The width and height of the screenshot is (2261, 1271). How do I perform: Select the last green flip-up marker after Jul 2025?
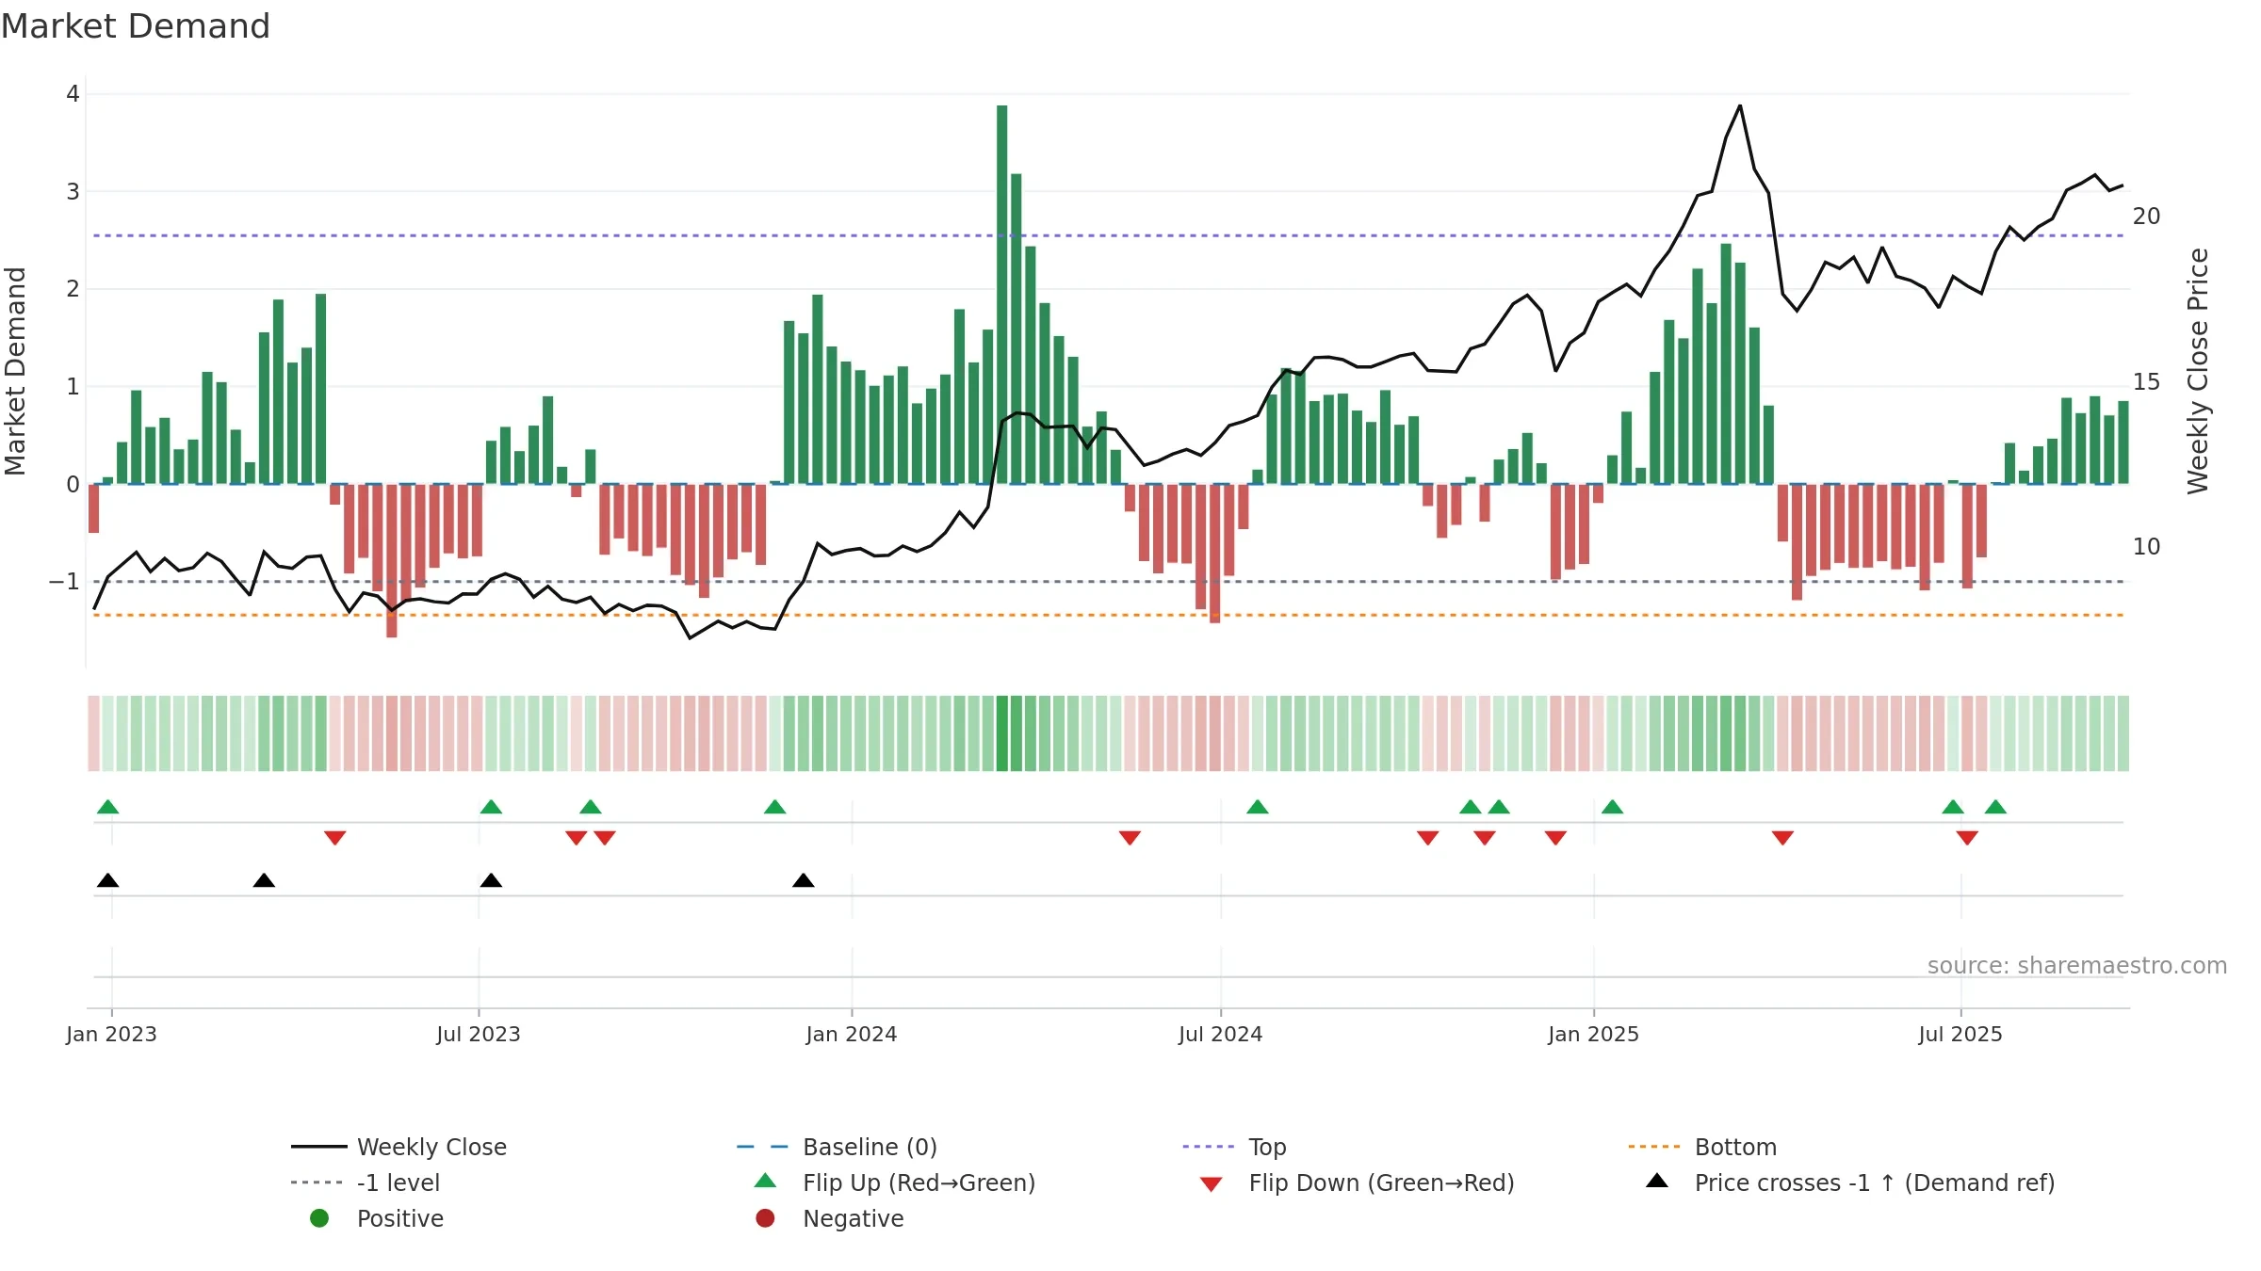(1995, 807)
